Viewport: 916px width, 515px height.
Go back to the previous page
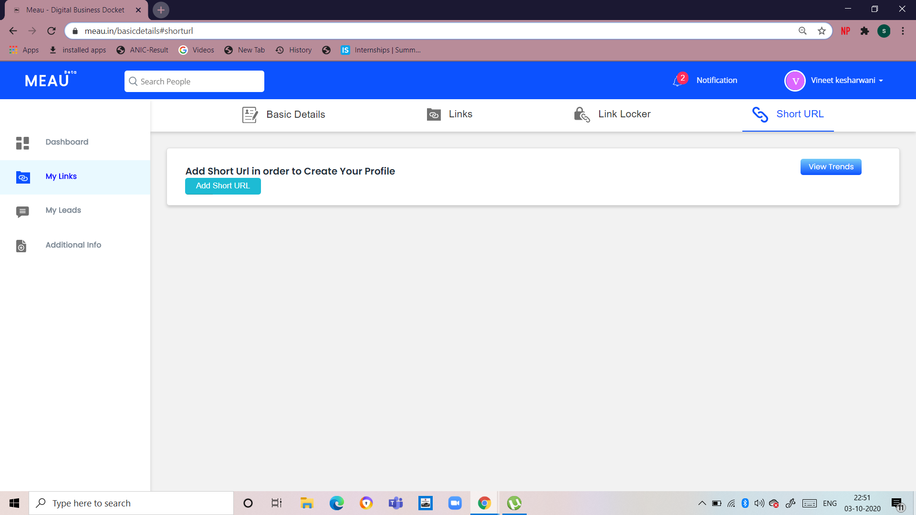13,31
